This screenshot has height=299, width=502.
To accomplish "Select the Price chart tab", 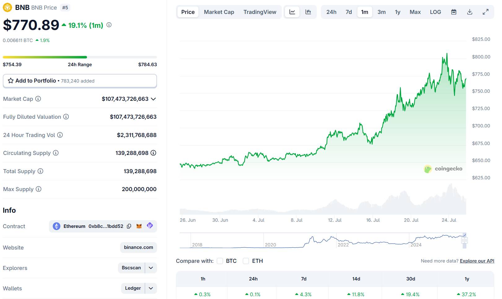I will coord(188,12).
